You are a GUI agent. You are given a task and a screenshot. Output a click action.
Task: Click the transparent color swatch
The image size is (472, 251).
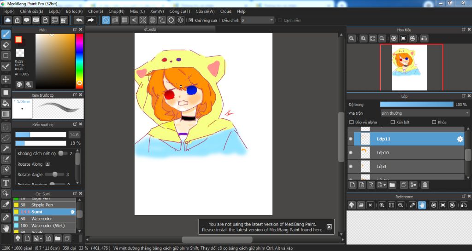tap(20, 53)
